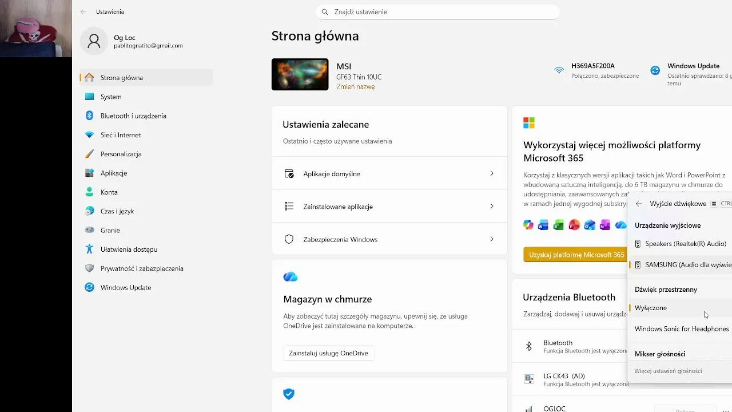Image resolution: width=732 pixels, height=412 pixels.
Task: Go back from the Wyjście dźwiękowe panel
Action: pyautogui.click(x=639, y=204)
